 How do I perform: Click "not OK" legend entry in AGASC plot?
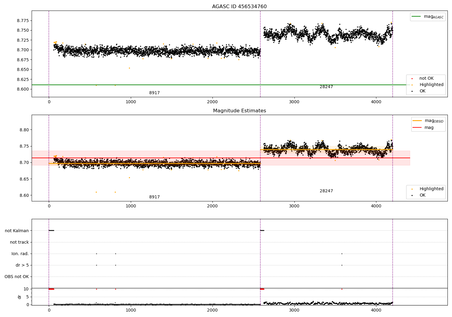423,78
